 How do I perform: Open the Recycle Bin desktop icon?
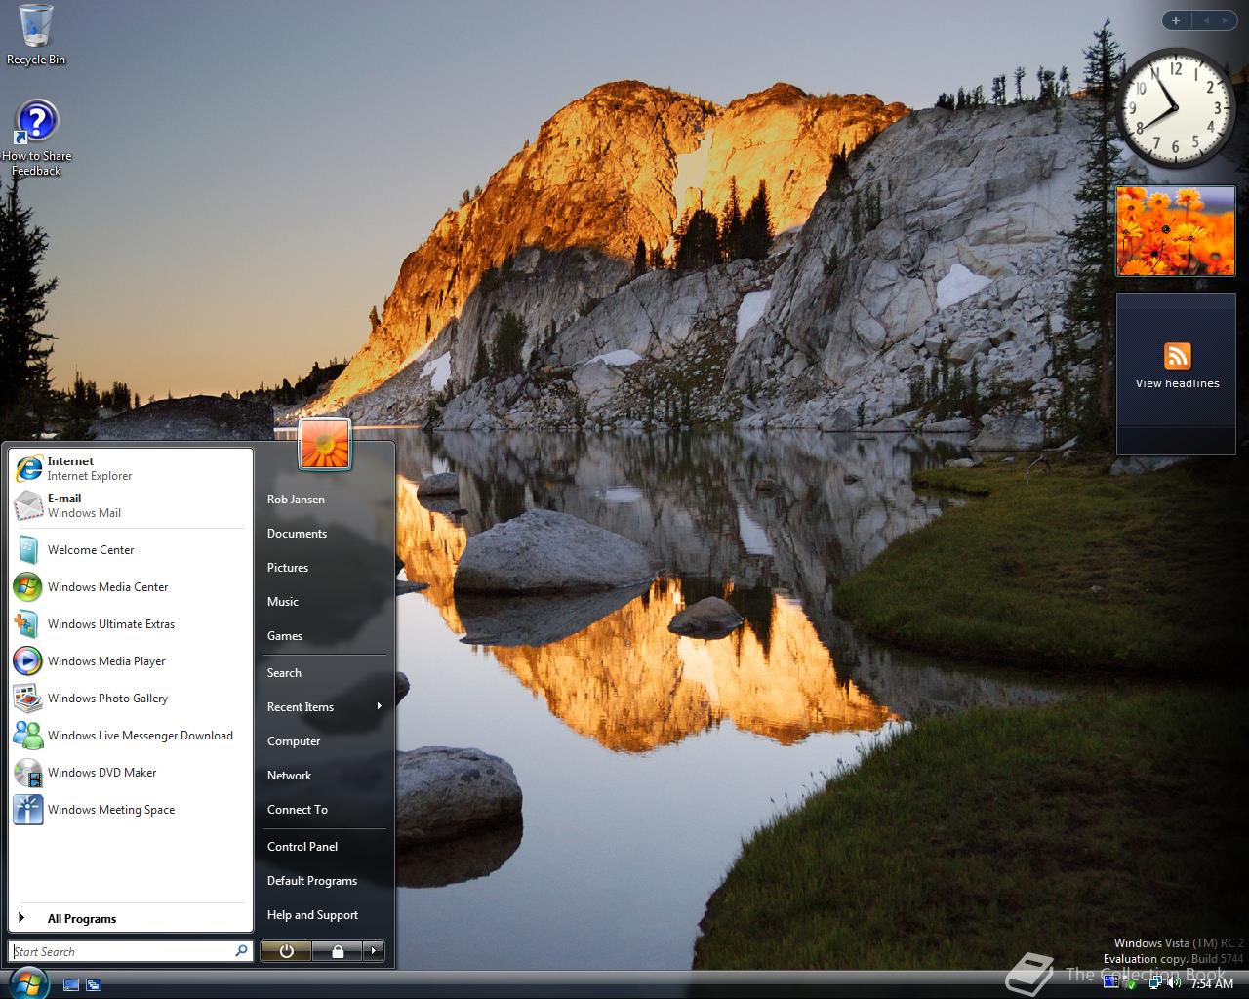36,36
